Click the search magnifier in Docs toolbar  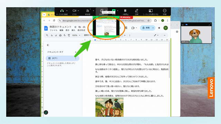[47, 35]
